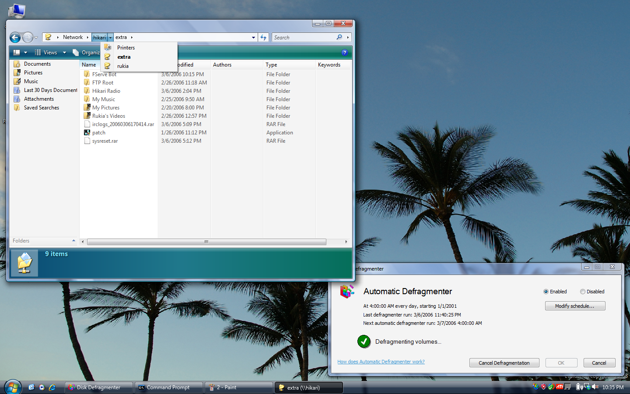
Task: Select the FServe Bot folder icon
Action: coord(87,74)
